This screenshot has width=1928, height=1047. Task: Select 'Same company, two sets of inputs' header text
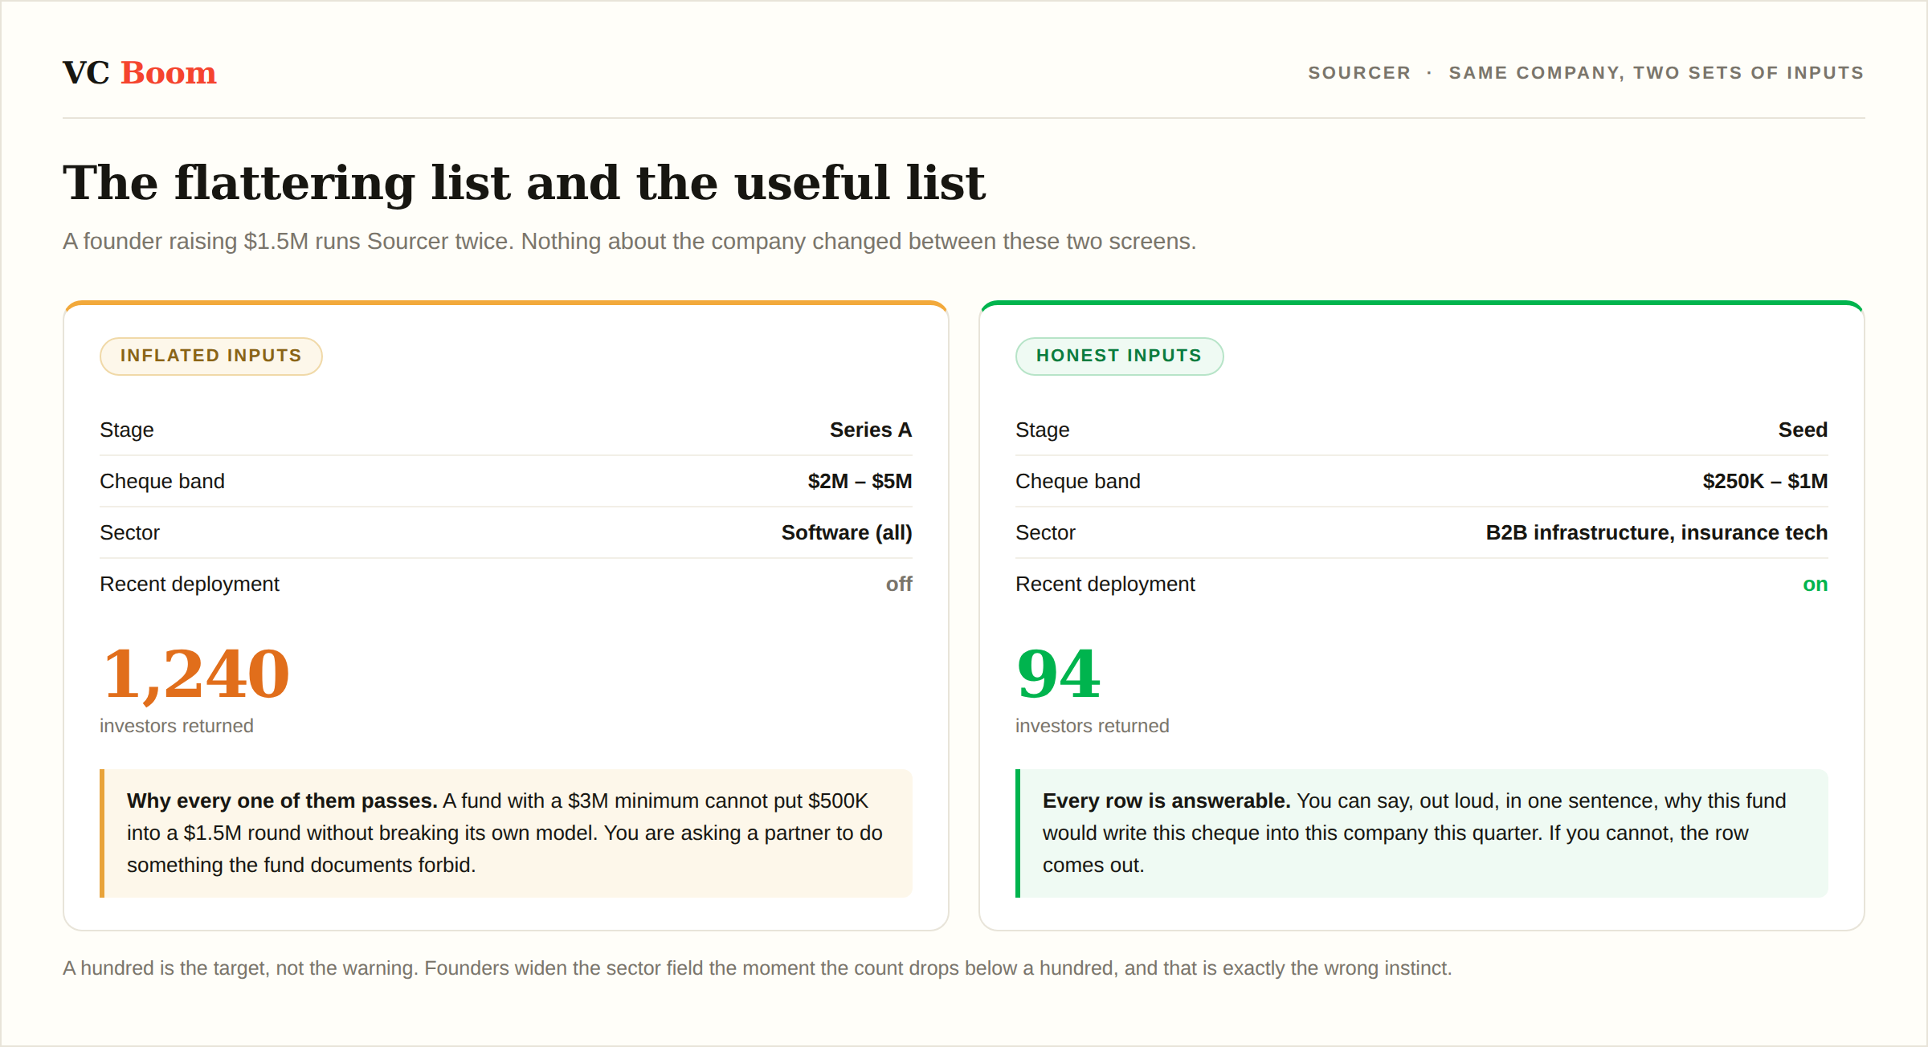tap(1656, 73)
